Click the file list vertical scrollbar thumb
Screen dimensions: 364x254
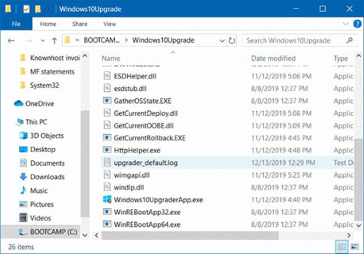pos(358,180)
